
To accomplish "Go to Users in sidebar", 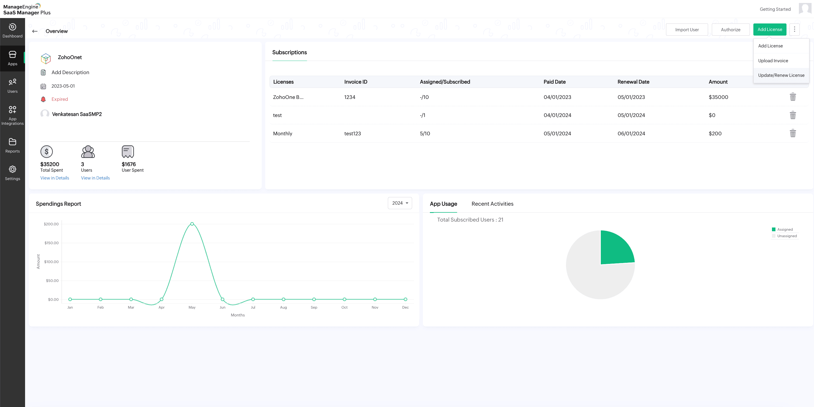I will tap(12, 86).
